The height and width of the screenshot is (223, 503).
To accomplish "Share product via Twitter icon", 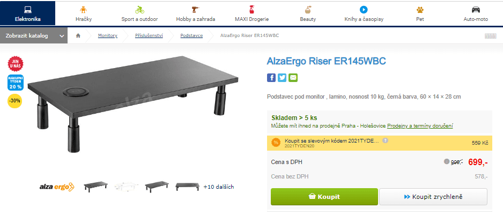I will coord(282,78).
